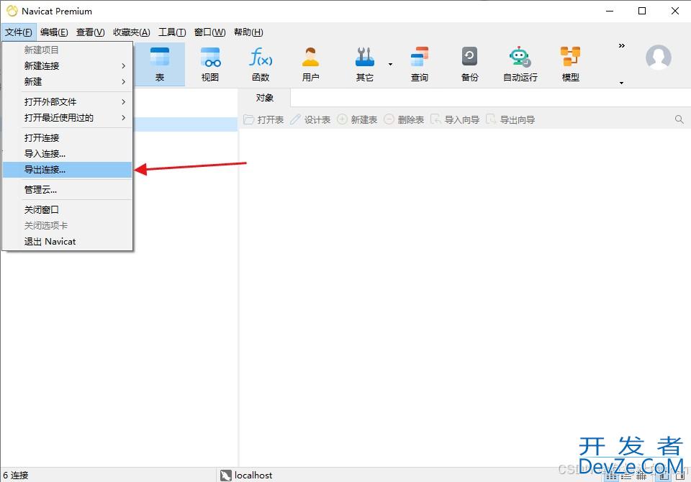The image size is (691, 482).
Task: Show more toolbar items with » chevron
Action: [622, 45]
